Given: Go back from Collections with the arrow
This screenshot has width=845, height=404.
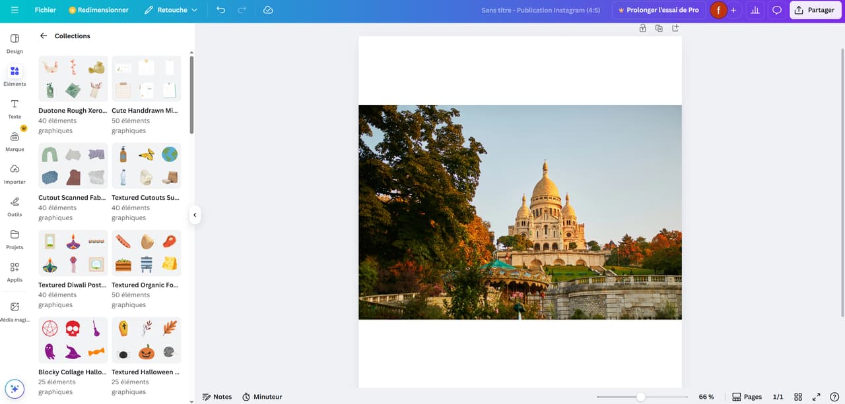Looking at the screenshot, I should pyautogui.click(x=44, y=36).
